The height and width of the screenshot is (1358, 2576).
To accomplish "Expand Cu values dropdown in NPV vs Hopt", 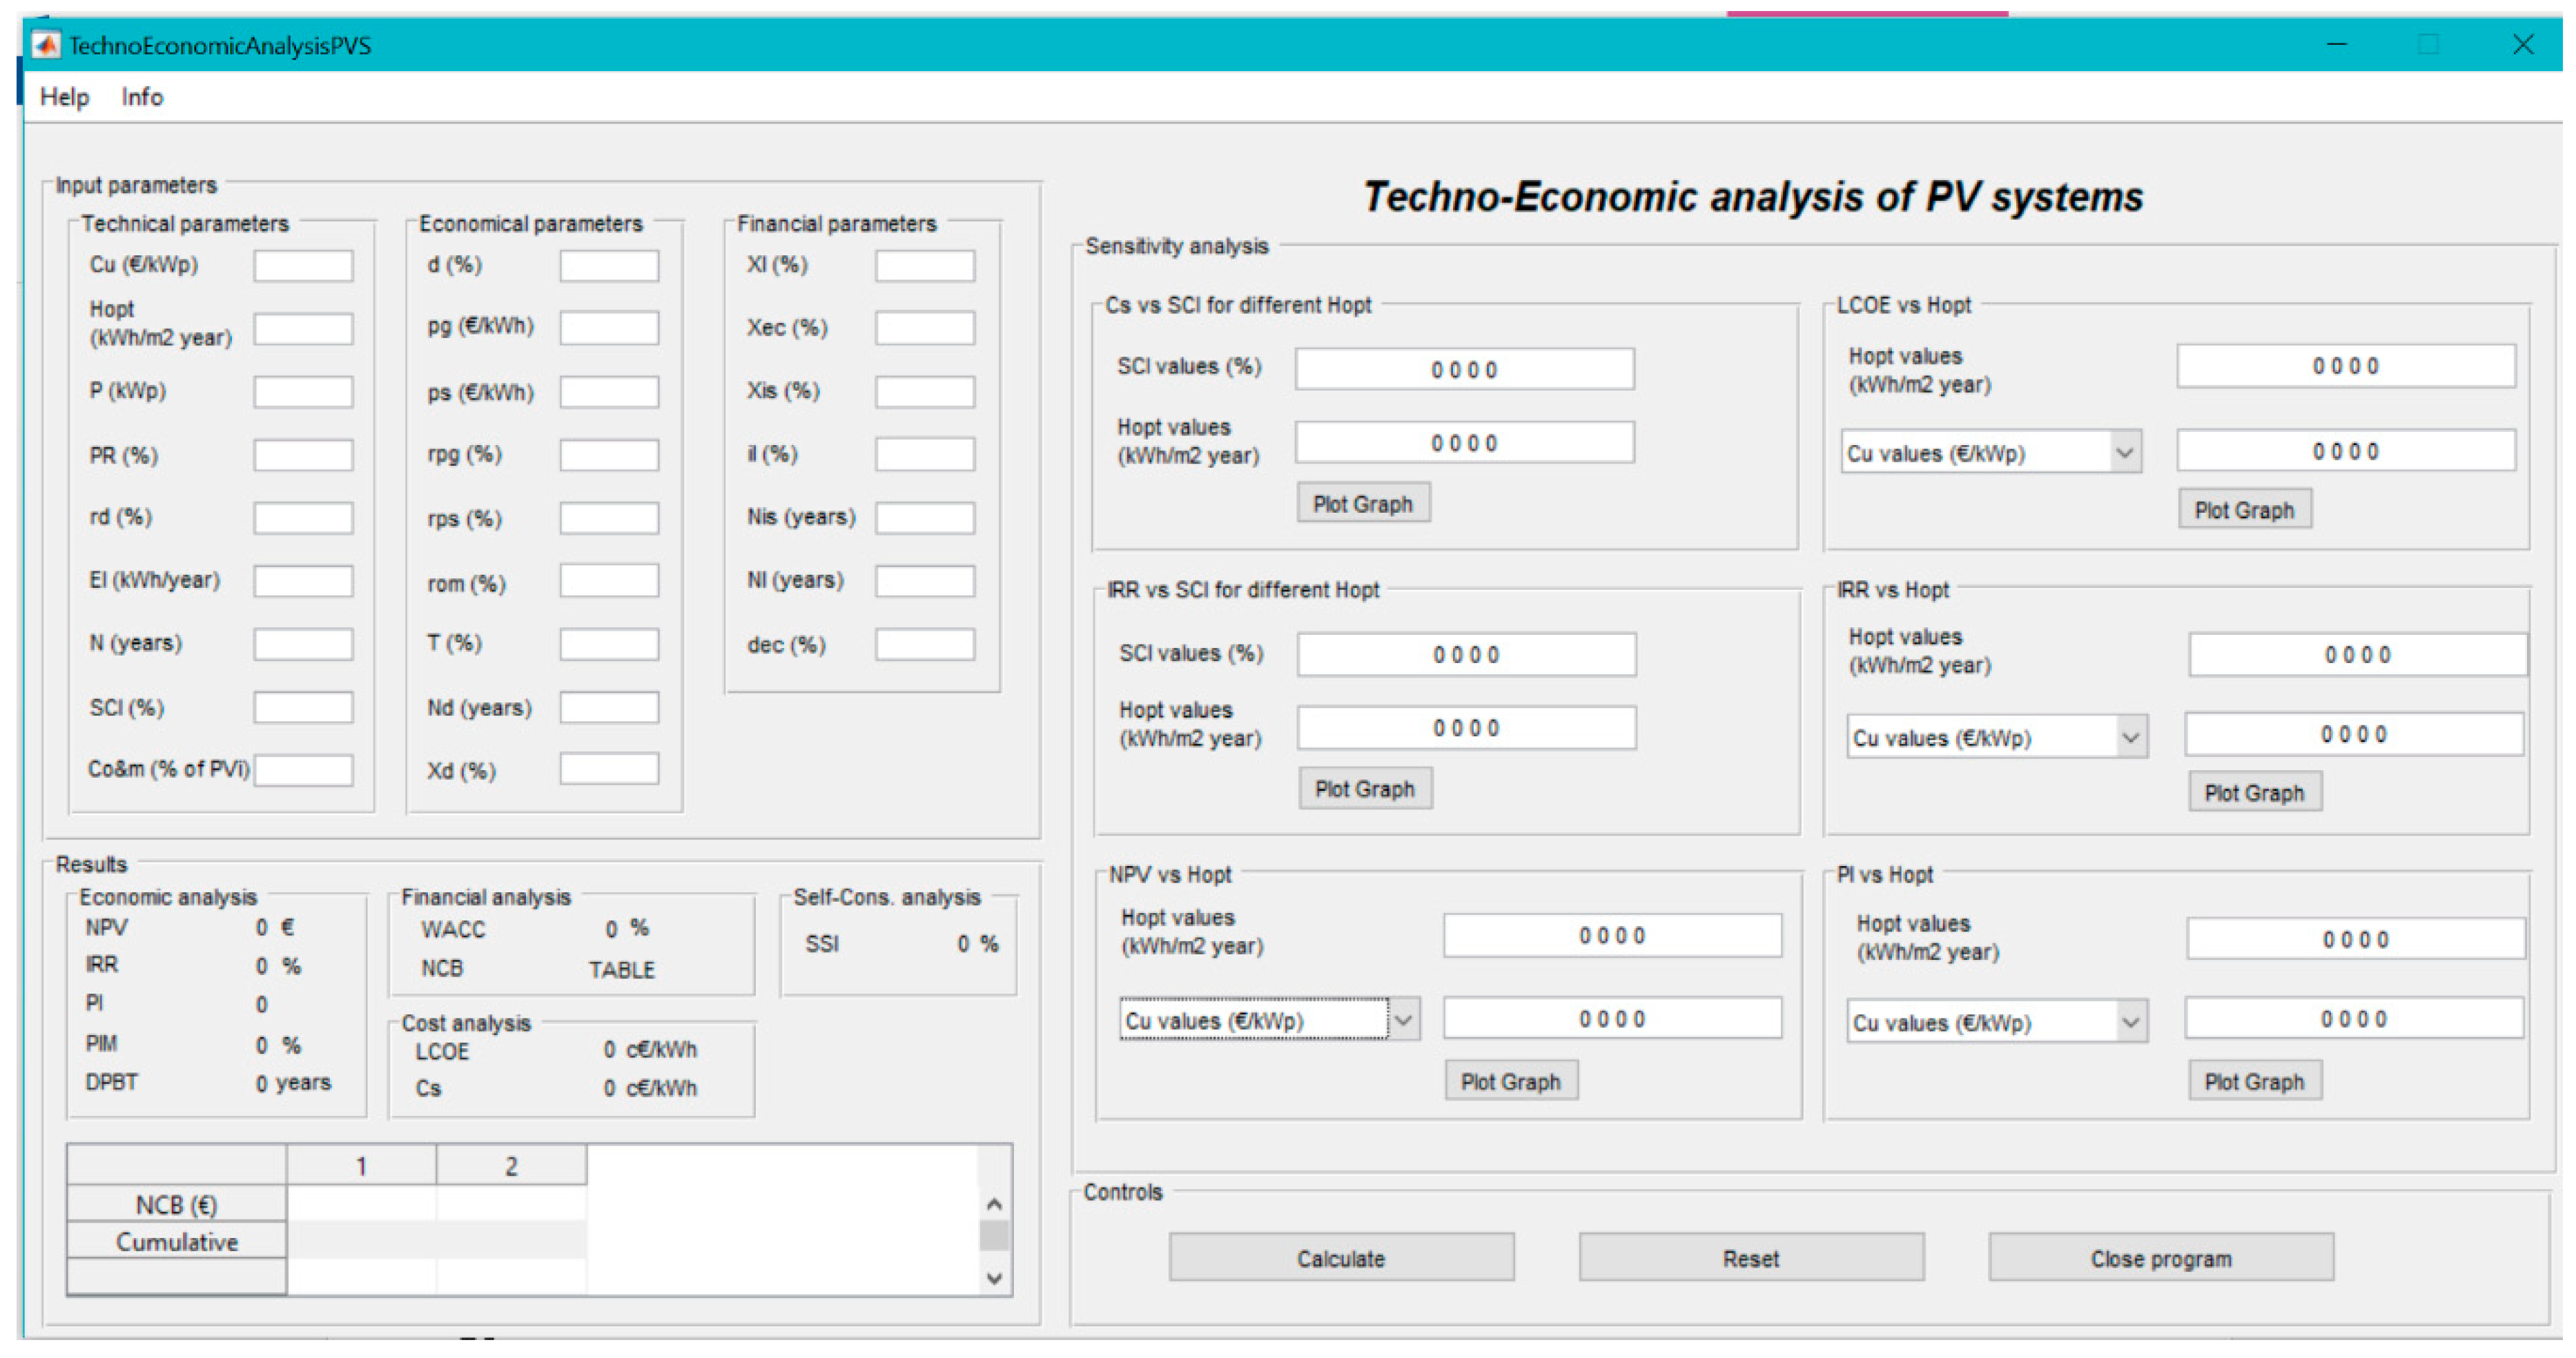I will 1403,1020.
